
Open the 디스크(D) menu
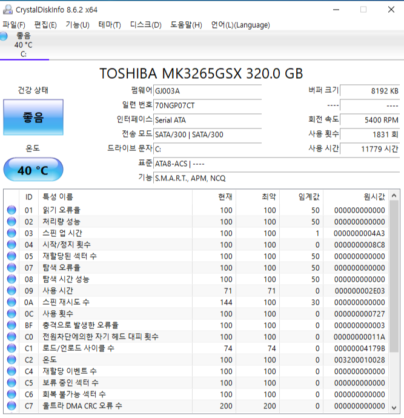coord(145,25)
